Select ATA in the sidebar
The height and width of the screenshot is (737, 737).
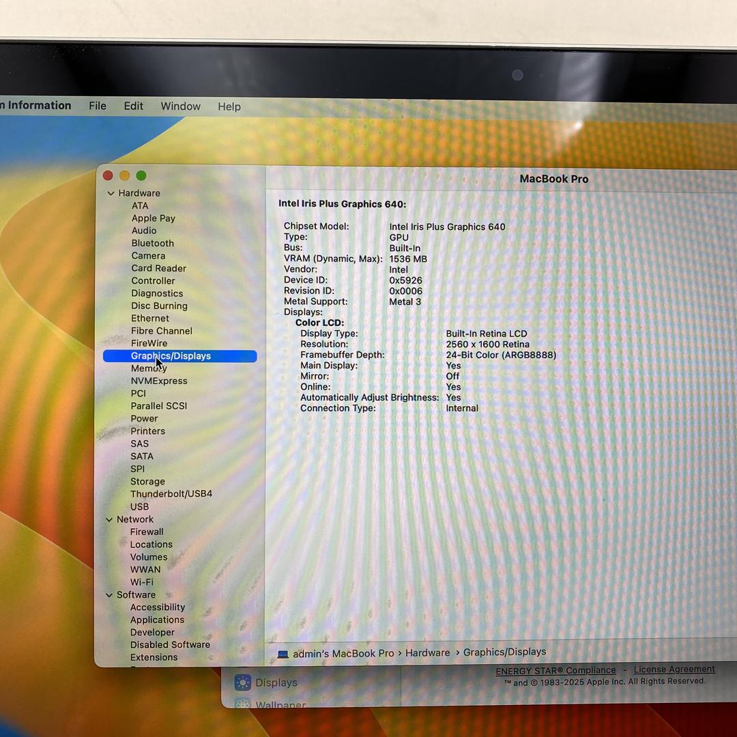point(140,205)
